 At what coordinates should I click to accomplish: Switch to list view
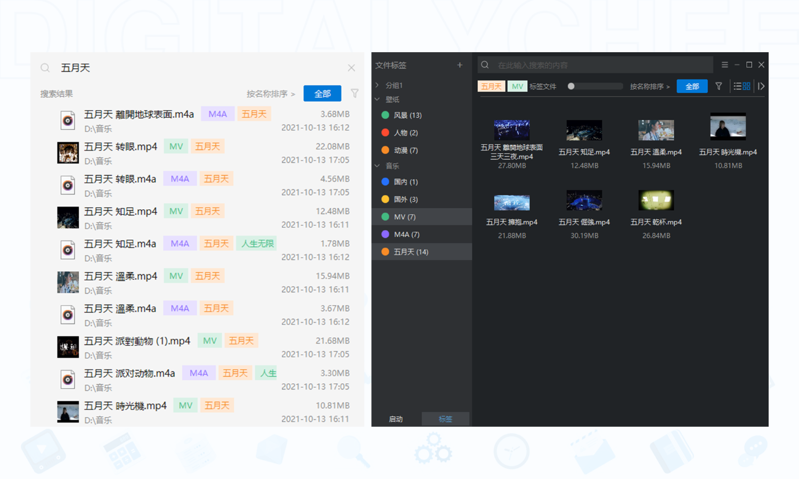click(x=737, y=86)
